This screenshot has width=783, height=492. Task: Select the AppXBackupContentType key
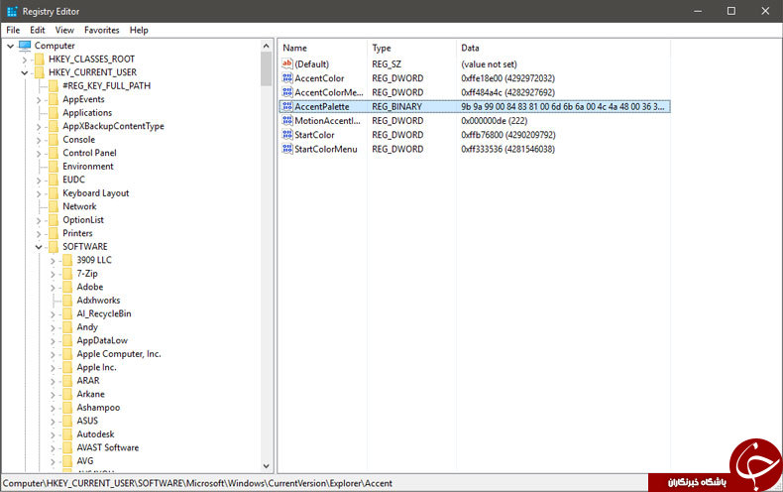(x=113, y=126)
